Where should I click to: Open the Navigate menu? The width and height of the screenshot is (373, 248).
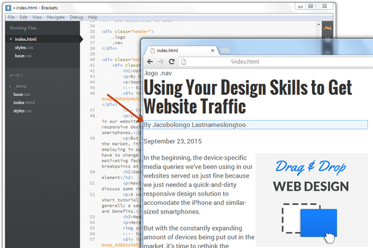[x=56, y=17]
